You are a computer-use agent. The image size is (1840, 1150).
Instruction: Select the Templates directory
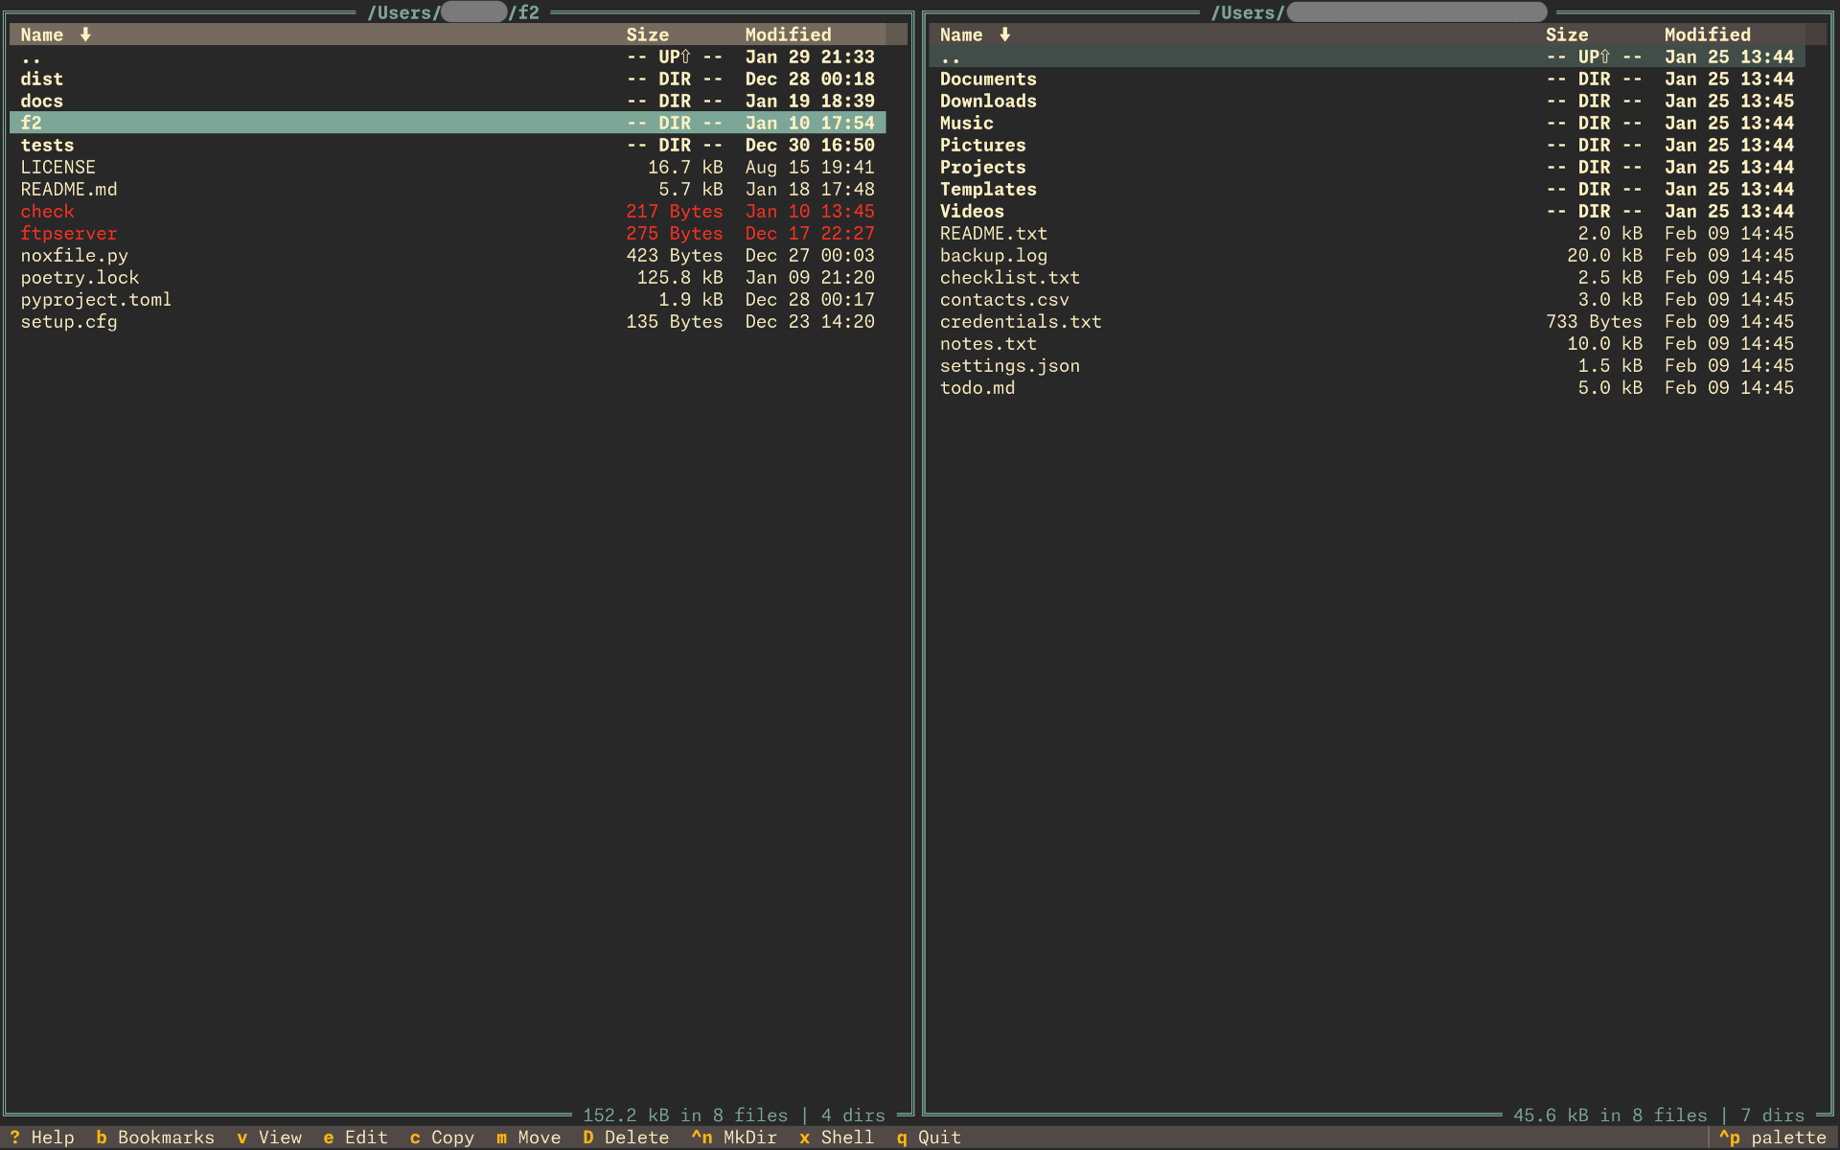[x=1368, y=189]
